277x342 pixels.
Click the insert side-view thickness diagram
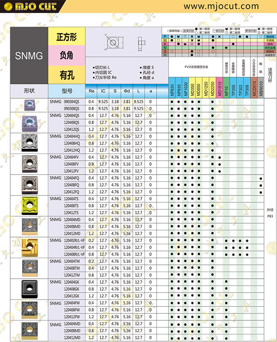(x=141, y=44)
